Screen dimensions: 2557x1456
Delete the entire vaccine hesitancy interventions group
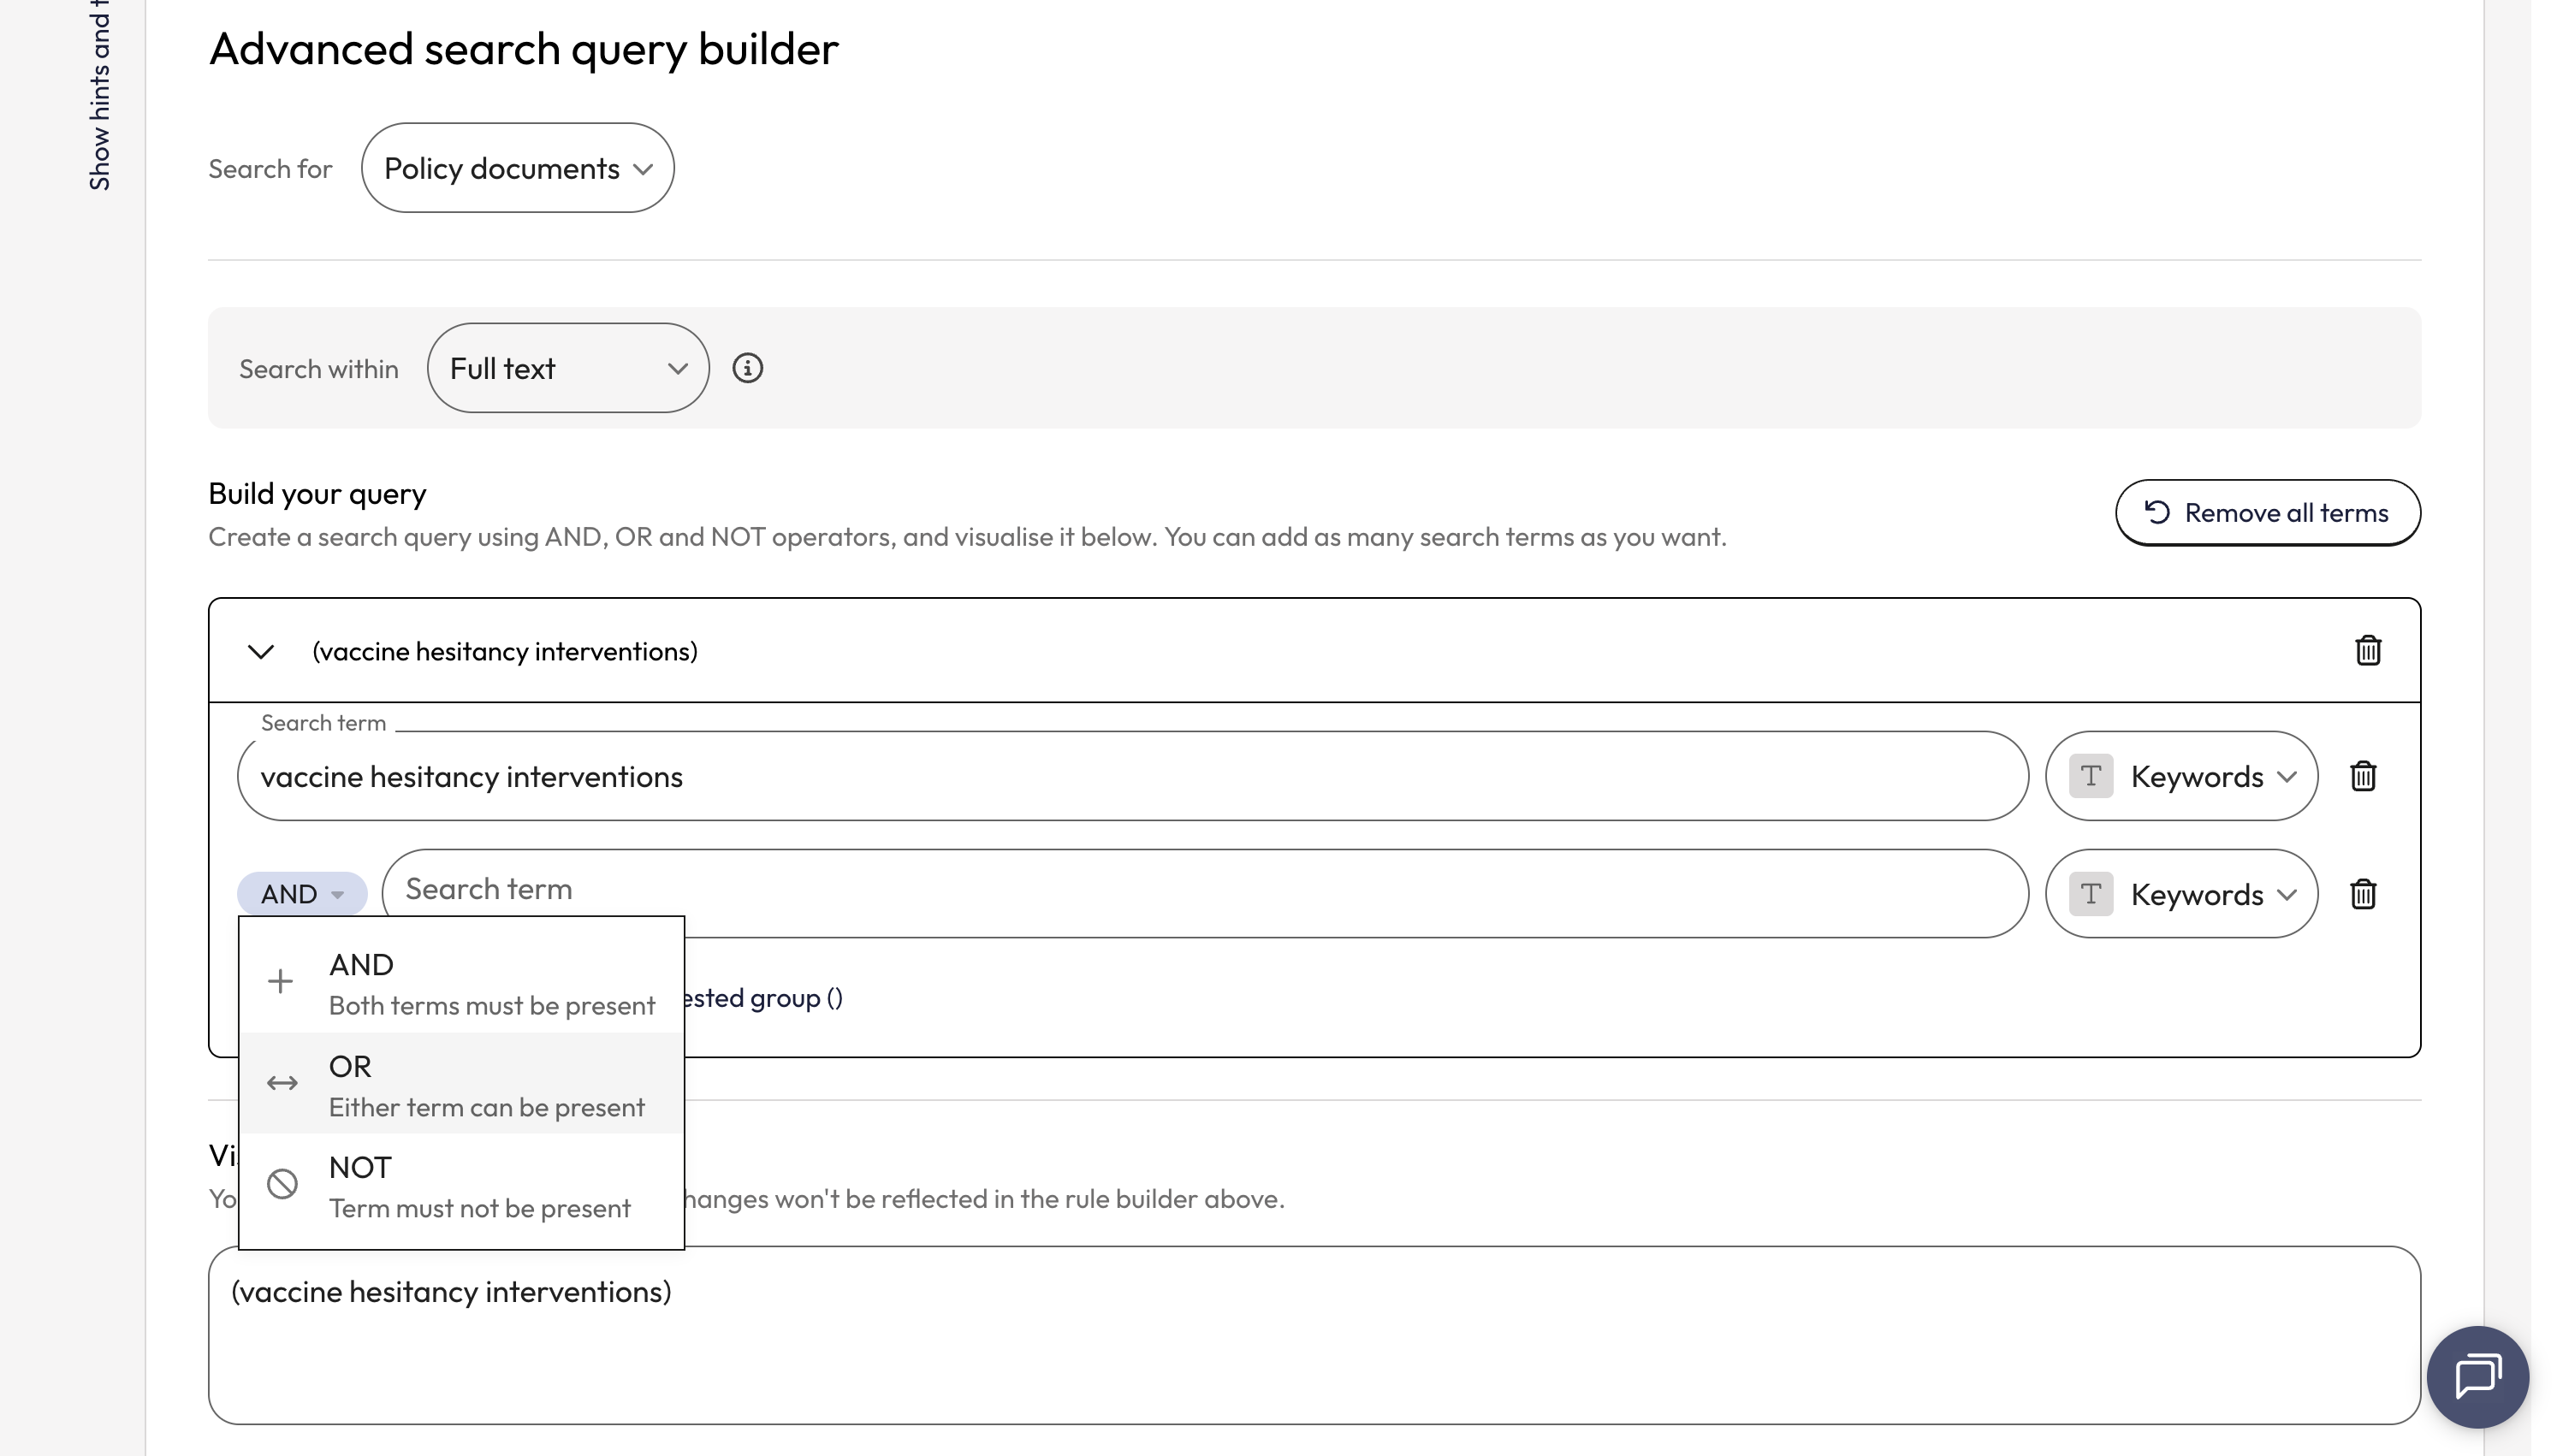tap(2367, 651)
